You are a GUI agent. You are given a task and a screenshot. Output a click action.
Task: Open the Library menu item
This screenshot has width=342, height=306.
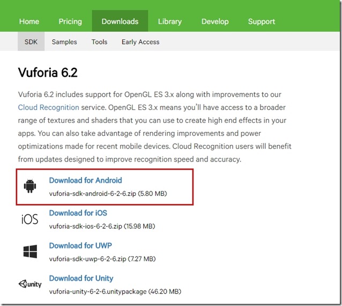coord(170,21)
